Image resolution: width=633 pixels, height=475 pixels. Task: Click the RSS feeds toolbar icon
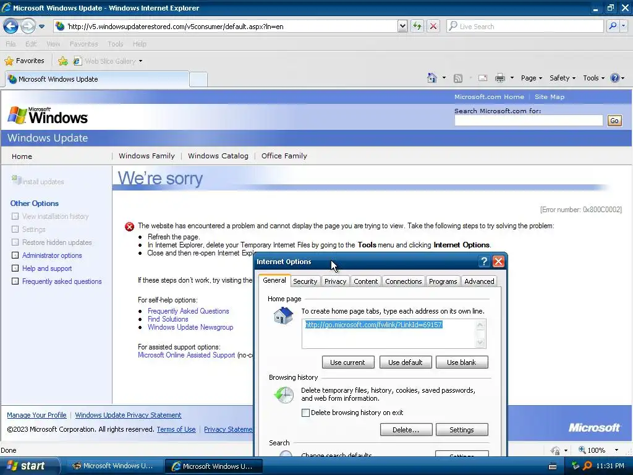pyautogui.click(x=458, y=79)
